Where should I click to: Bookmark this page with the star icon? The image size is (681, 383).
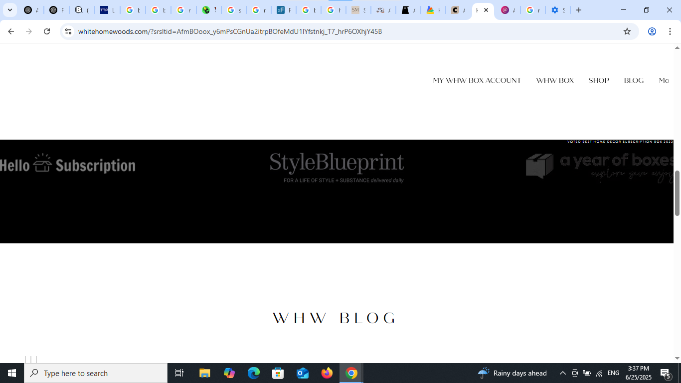627,31
